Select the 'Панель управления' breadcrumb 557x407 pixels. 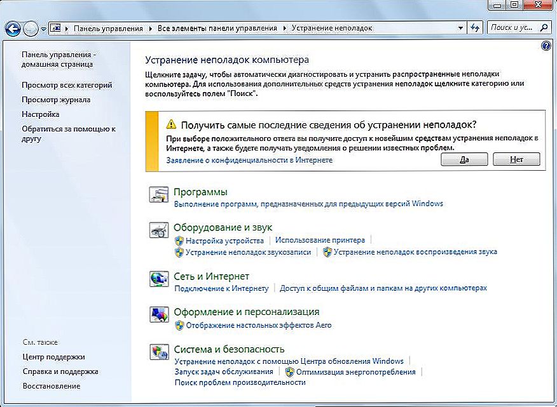[x=108, y=28]
